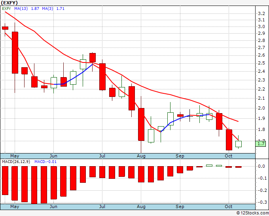Screen dimensions: 269x216
Task: Click Jul on the MACD panel's date axis
Action: pos(102,207)
